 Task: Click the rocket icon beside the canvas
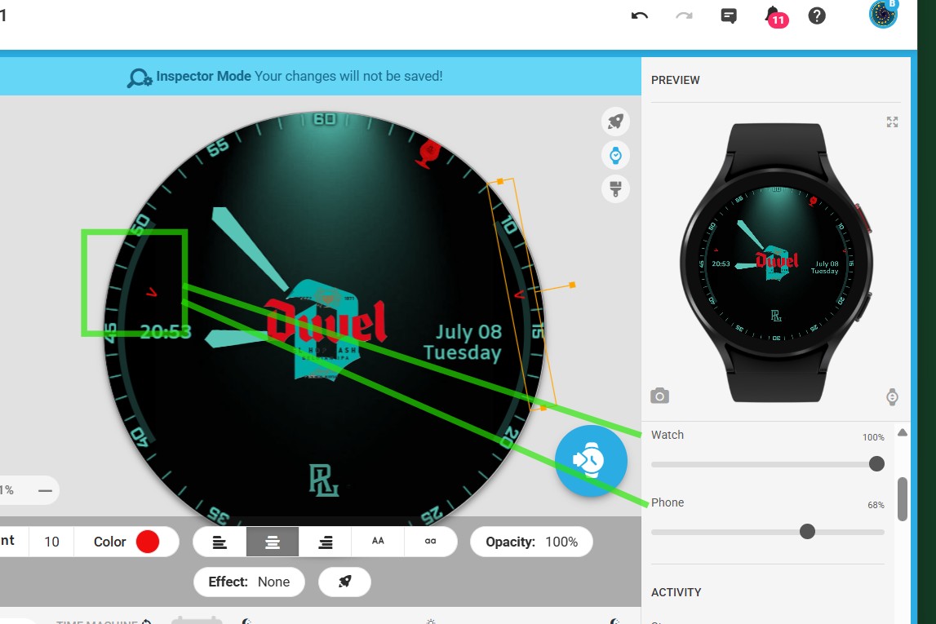(615, 122)
